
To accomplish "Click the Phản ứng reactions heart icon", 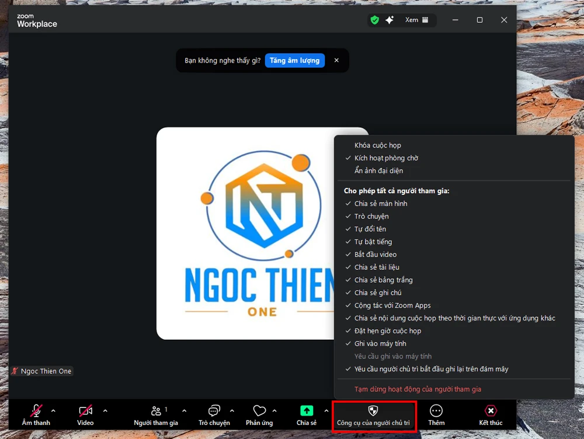I will (x=259, y=411).
